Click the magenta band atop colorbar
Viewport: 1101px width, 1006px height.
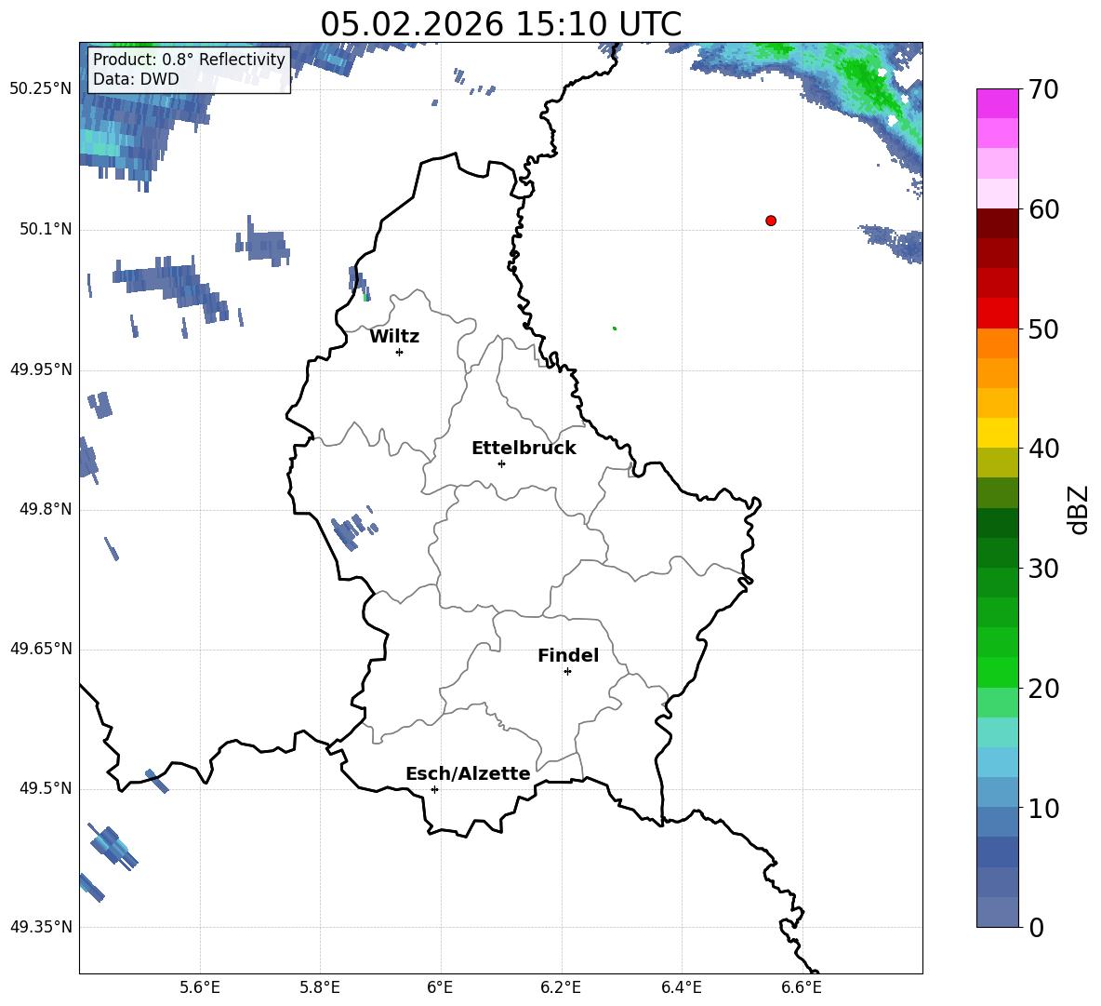pyautogui.click(x=997, y=103)
